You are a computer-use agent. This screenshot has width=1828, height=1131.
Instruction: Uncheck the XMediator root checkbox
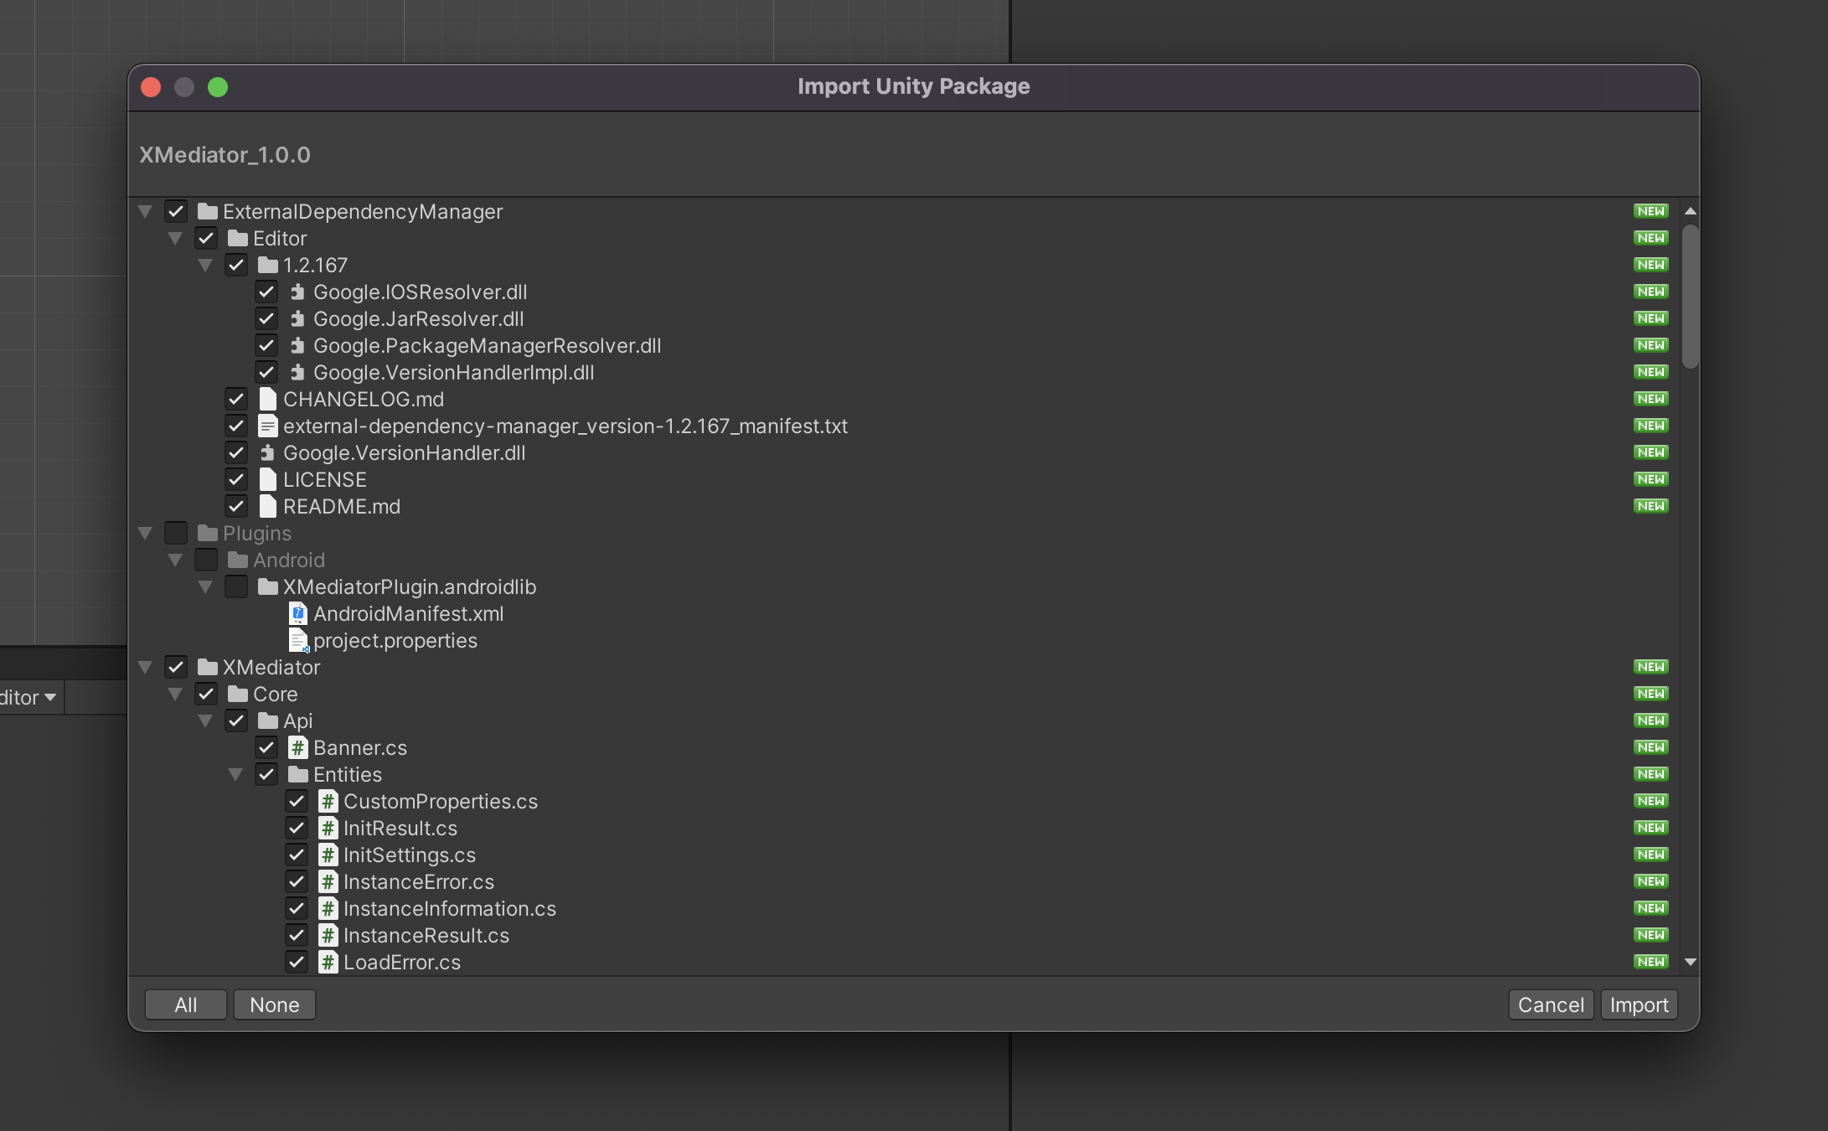[x=176, y=668]
